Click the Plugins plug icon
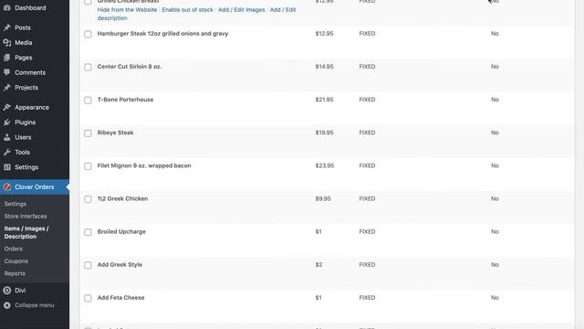This screenshot has height=329, width=584. coord(7,122)
